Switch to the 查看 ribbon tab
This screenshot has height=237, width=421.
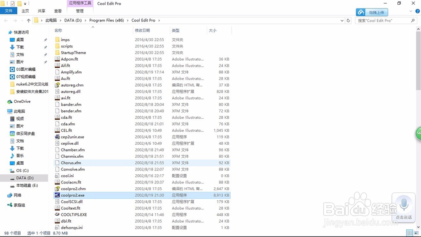58,11
